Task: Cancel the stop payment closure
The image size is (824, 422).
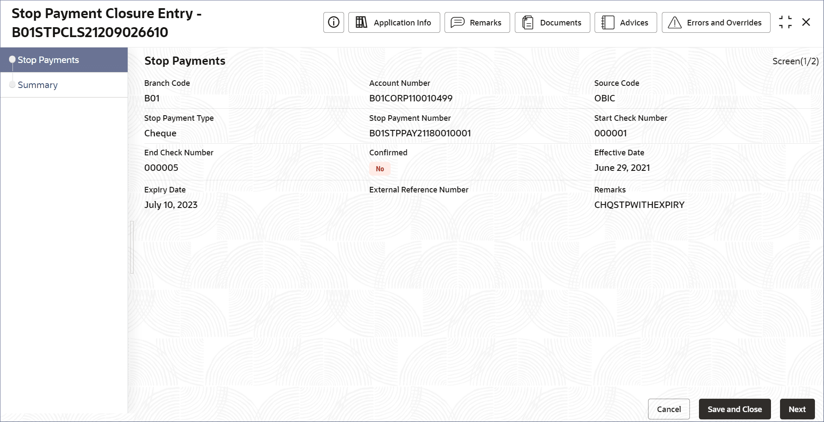Action: pos(669,409)
